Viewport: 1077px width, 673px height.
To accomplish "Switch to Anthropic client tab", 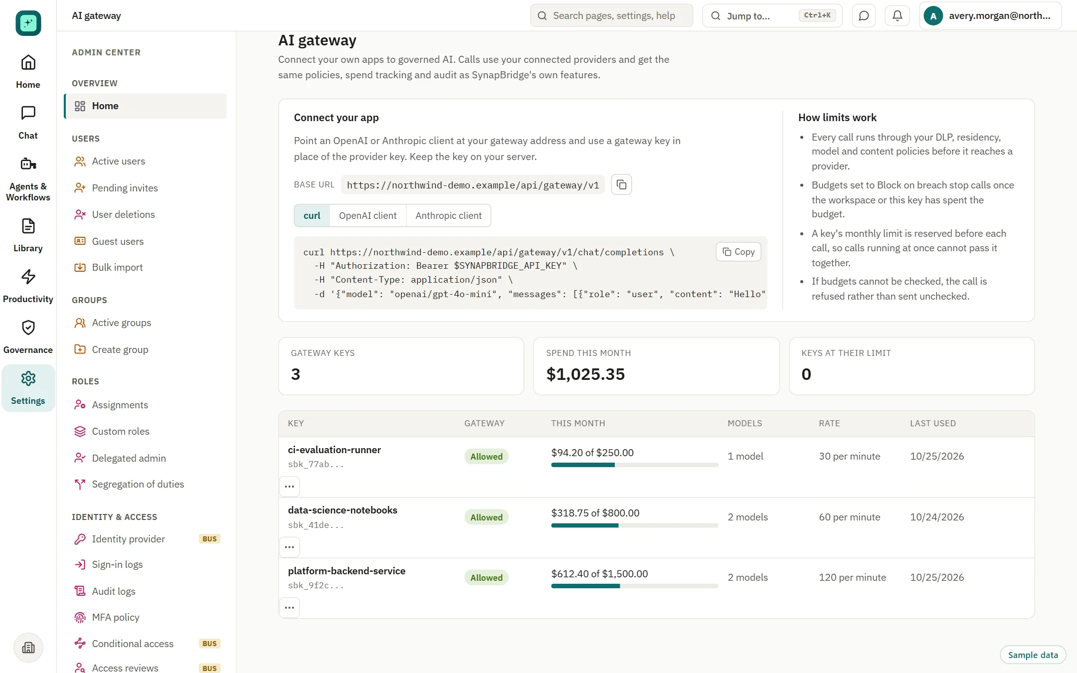I will tap(449, 215).
